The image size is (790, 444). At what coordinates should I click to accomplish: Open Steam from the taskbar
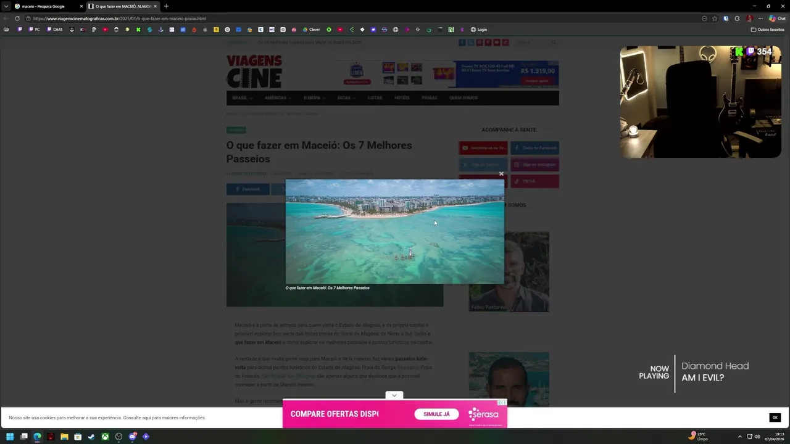[x=91, y=437]
